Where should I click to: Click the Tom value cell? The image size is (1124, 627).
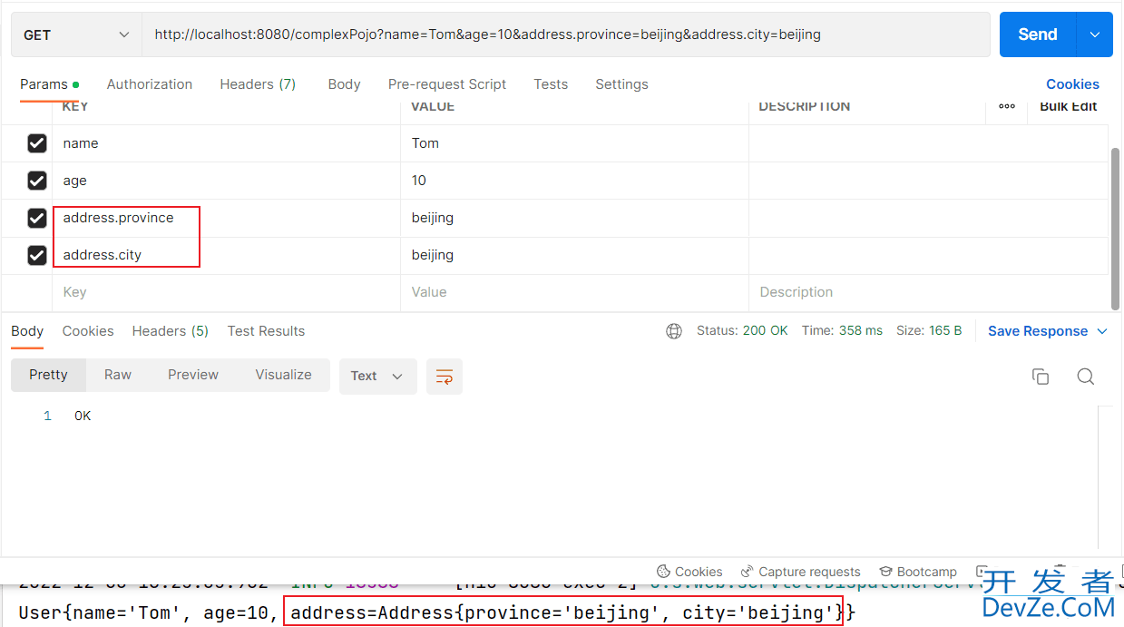coord(574,143)
